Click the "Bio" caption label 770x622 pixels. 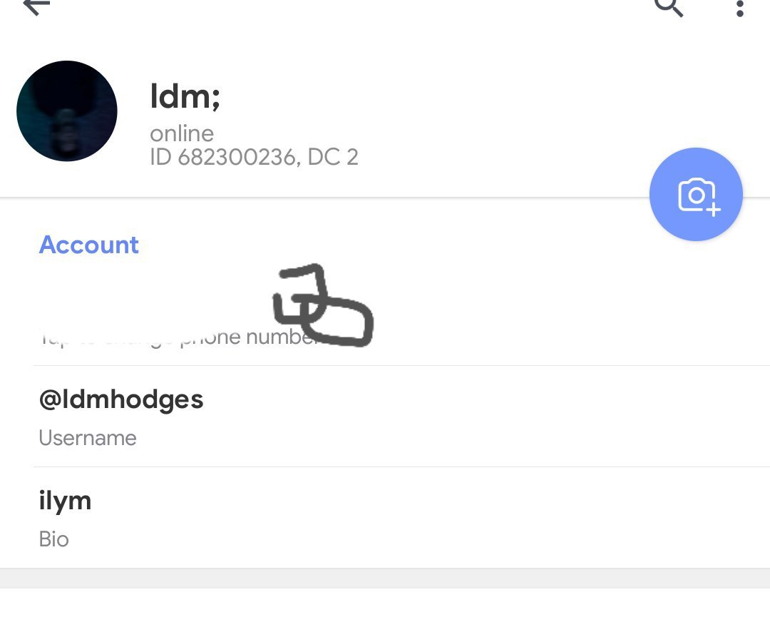pyautogui.click(x=53, y=539)
